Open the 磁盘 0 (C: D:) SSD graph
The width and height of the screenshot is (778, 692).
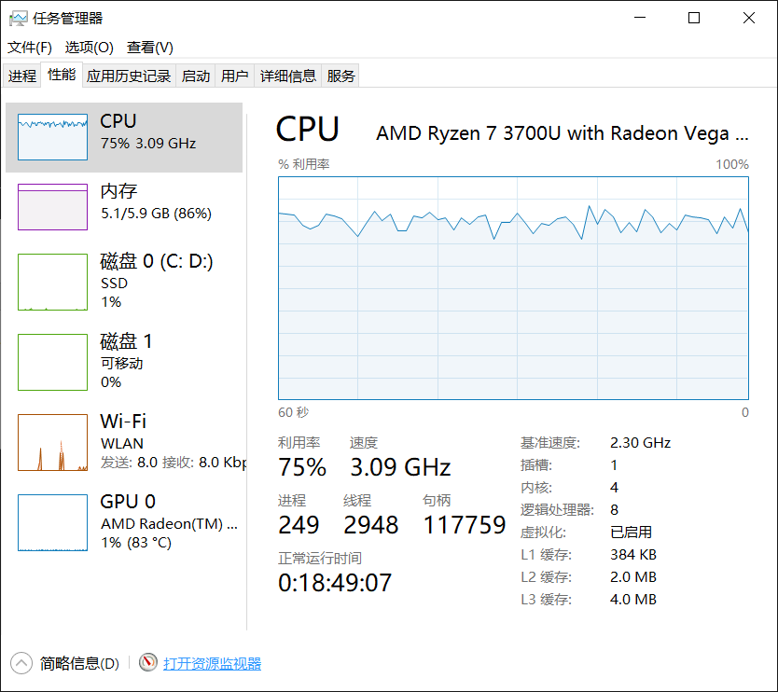coord(52,282)
